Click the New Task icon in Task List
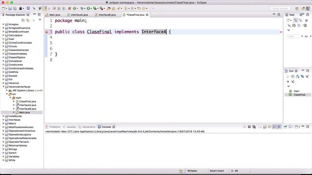This screenshot has width=312, height=175. [288, 20]
